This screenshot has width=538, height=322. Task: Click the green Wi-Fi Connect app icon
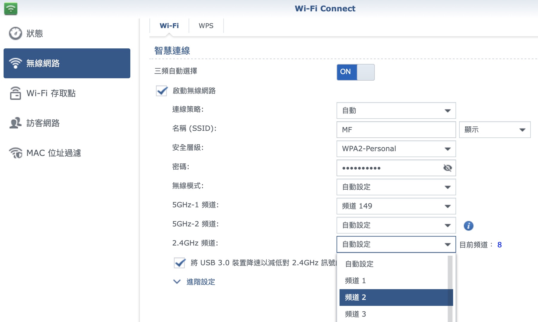[x=11, y=9]
